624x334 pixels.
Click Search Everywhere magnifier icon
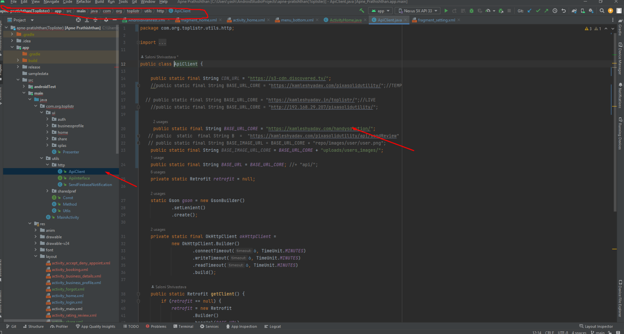602,11
